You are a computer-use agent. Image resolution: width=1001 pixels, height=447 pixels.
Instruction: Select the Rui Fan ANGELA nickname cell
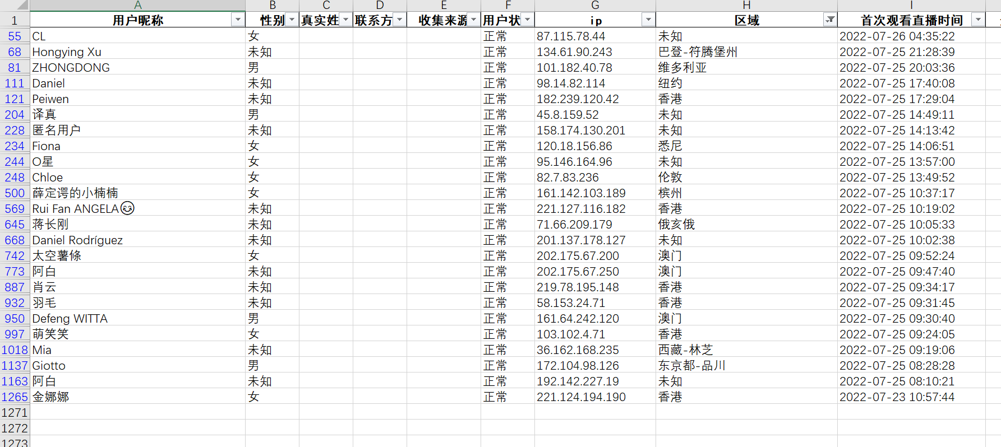tap(137, 209)
